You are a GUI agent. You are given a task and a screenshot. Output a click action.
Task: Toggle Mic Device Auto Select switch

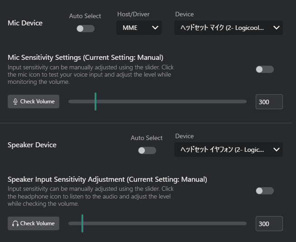pos(86,29)
